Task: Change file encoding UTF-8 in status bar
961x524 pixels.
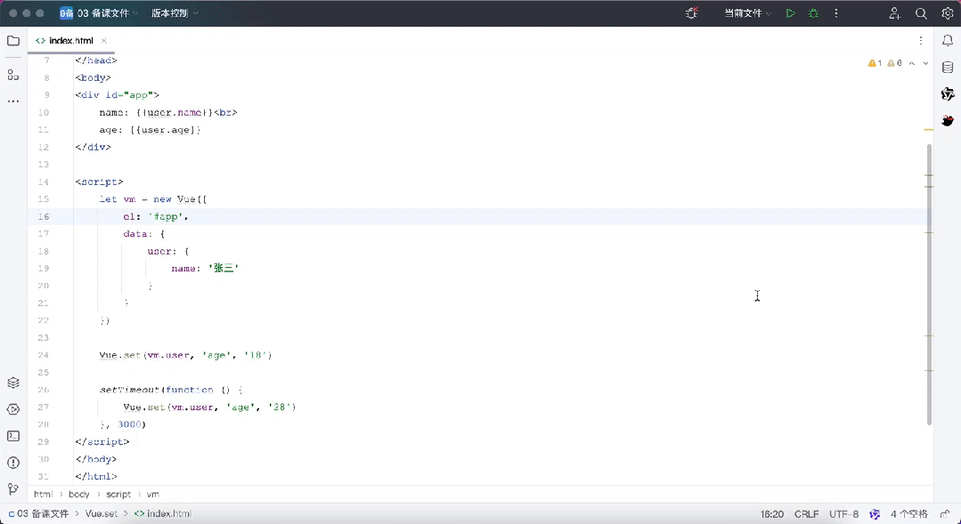Action: [x=844, y=514]
